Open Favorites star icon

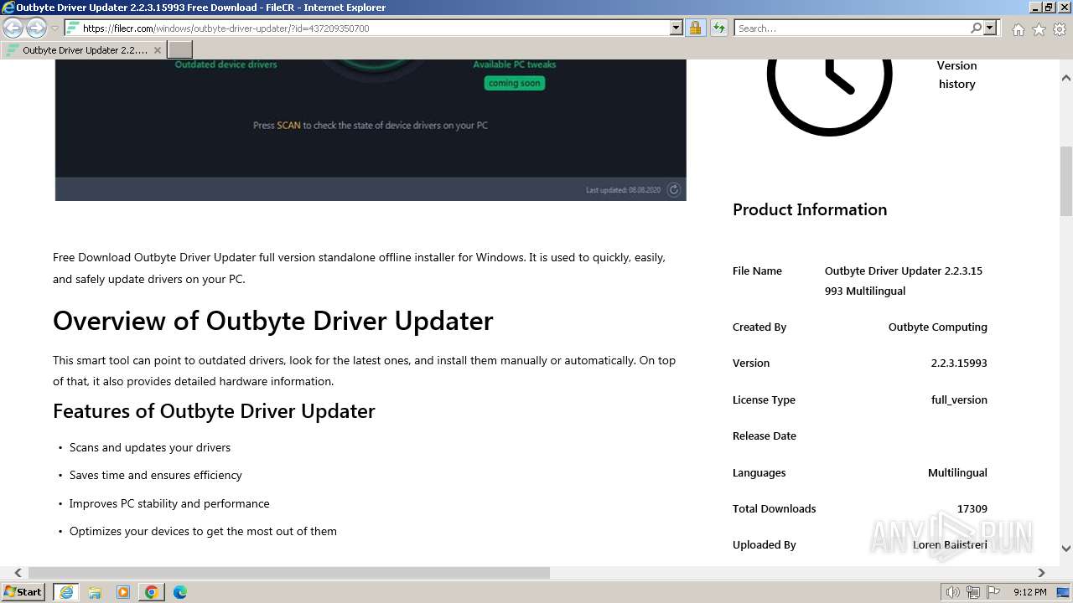coord(1039,29)
